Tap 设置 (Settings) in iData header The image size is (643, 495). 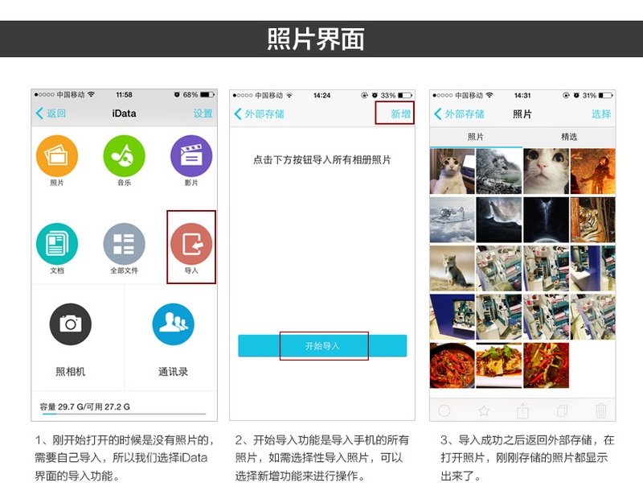(203, 113)
